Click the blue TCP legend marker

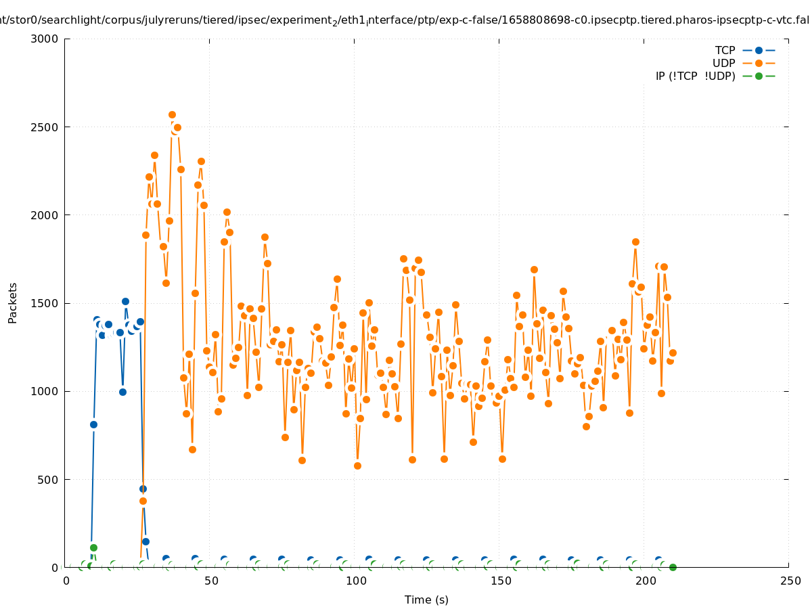759,50
